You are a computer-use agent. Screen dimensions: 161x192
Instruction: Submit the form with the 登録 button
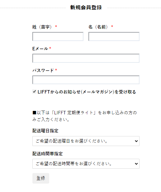pos(41,178)
